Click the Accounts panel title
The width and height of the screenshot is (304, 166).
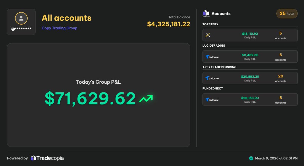[221, 14]
